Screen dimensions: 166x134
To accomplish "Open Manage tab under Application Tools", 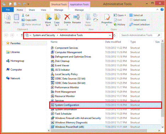I will (x=79, y=10).
